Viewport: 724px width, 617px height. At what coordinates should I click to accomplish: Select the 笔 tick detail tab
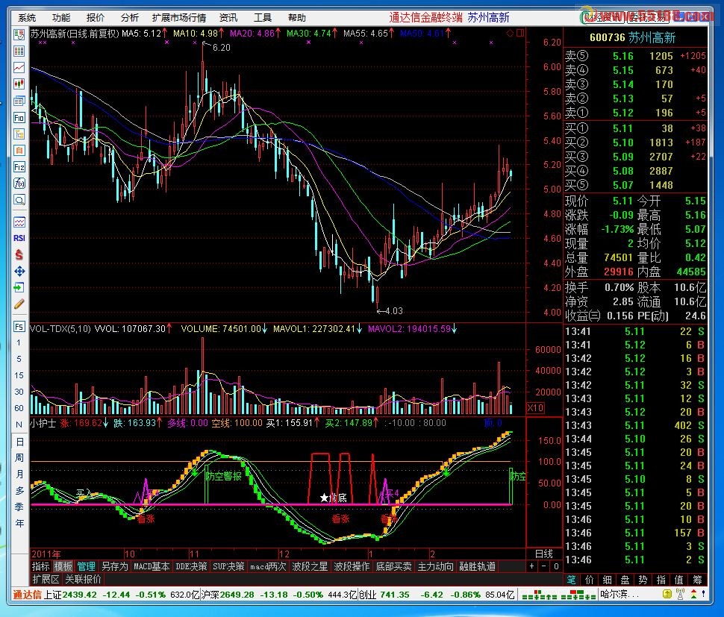point(572,580)
